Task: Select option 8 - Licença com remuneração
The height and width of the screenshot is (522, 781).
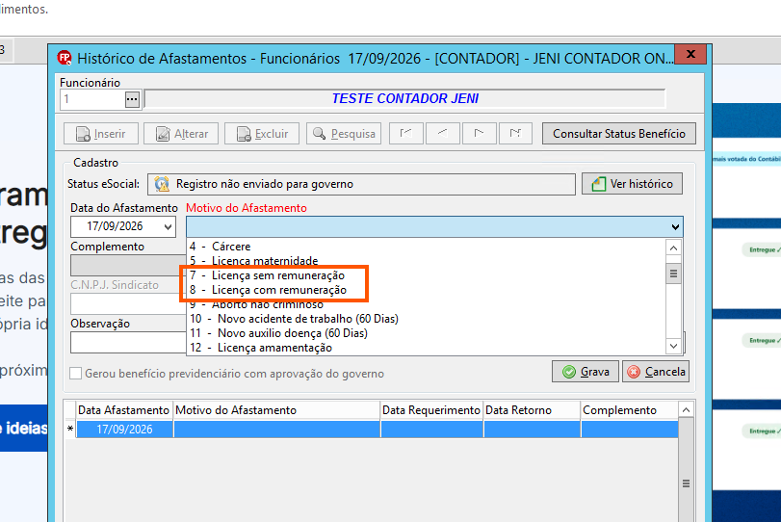Action: (x=427, y=289)
